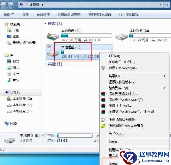Expand the 其他 (1) group
Image resolution: width=171 pixels, height=165 pixels.
(x=45, y=64)
